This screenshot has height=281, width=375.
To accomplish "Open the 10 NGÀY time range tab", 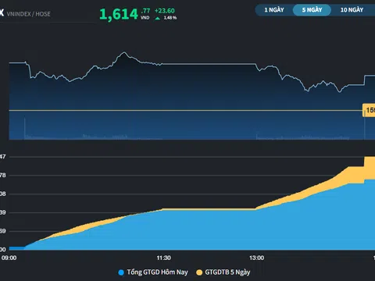I will [352, 10].
